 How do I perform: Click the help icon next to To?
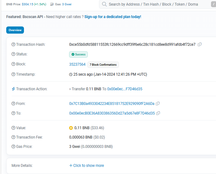(13, 113)
